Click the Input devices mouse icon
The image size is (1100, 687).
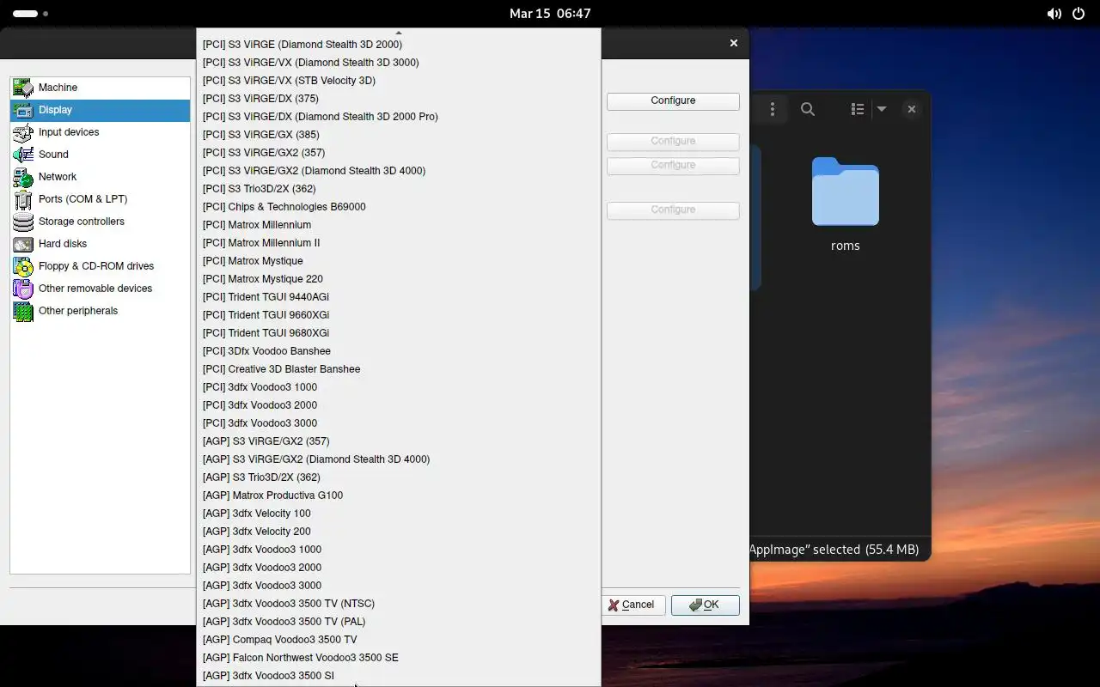pos(23,132)
